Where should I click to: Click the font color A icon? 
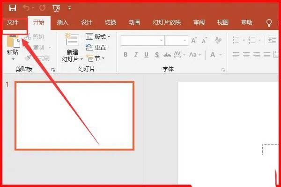click(213, 55)
